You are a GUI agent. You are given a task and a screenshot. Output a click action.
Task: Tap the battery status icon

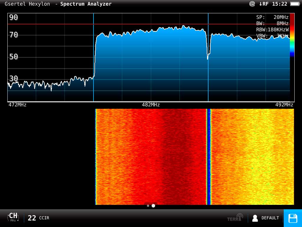click(x=295, y=4)
